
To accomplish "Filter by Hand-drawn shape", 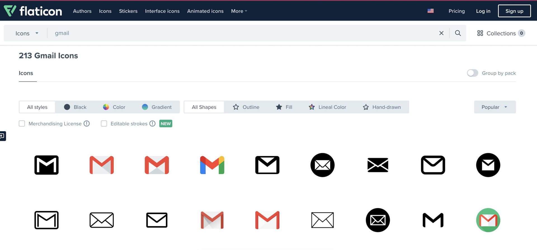I will 382,107.
